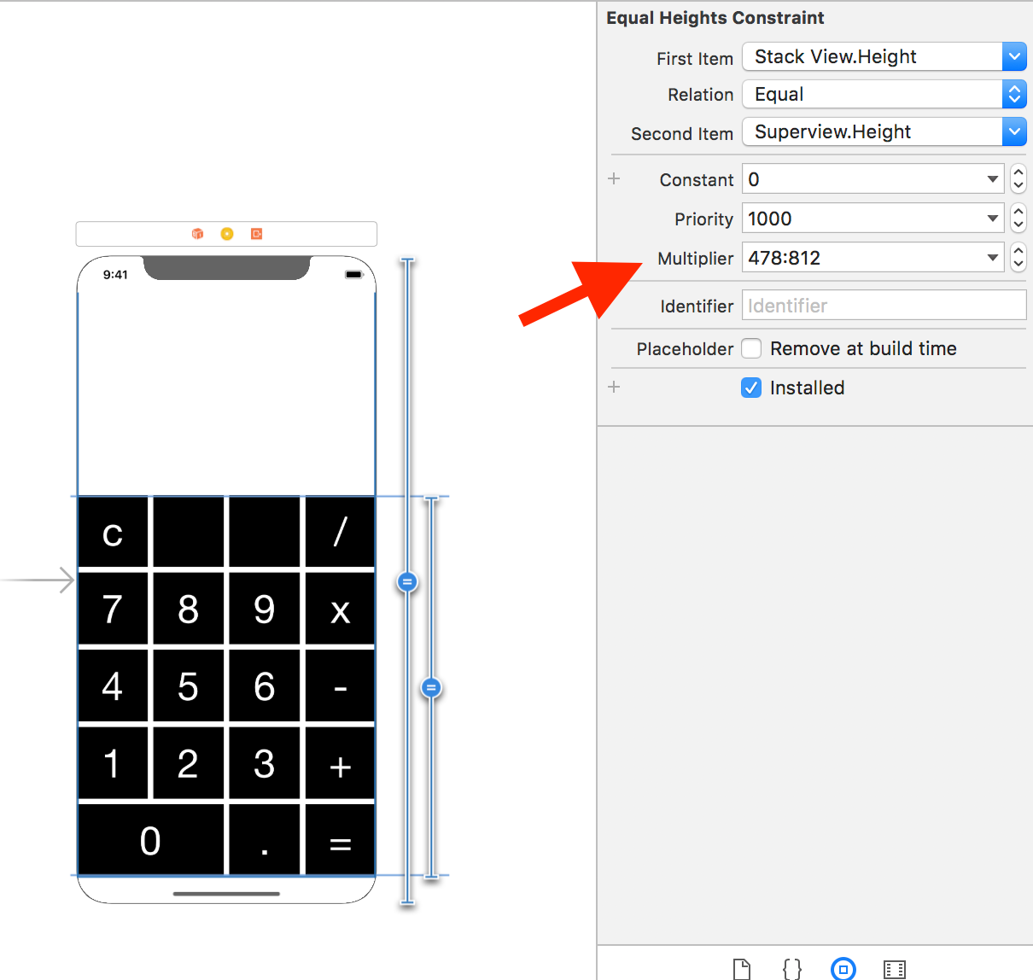Screen dimensions: 1033x980
Task: Select the outer equal heights constraint badge on canvas
Action: (407, 582)
